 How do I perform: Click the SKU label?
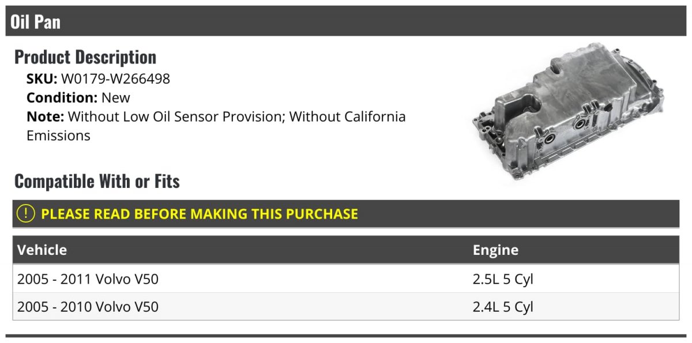click(42, 79)
